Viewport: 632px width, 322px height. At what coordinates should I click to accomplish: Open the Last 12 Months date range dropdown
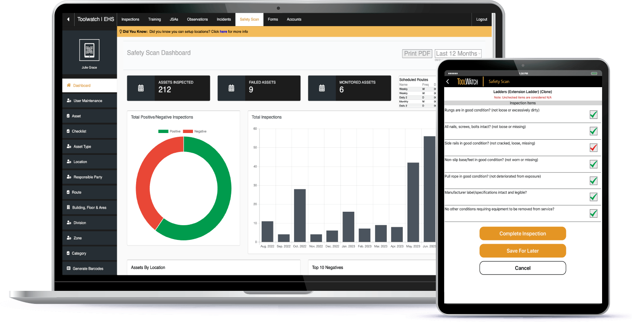[458, 53]
